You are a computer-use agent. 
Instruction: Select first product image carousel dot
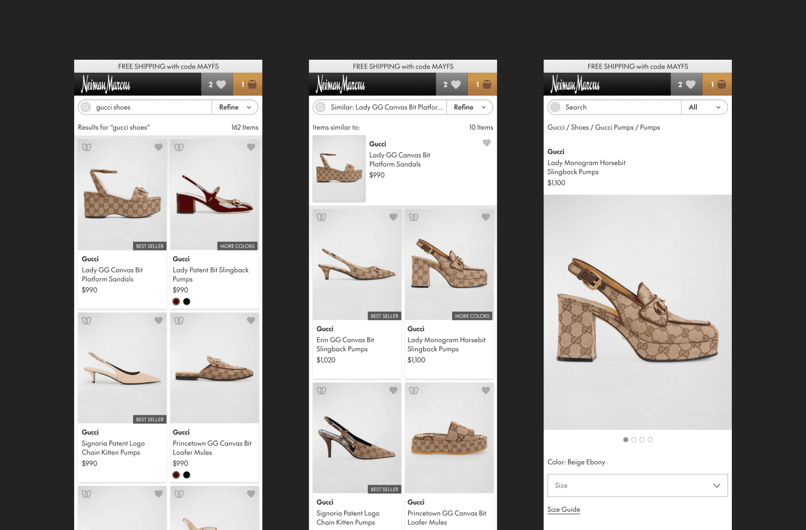point(625,440)
